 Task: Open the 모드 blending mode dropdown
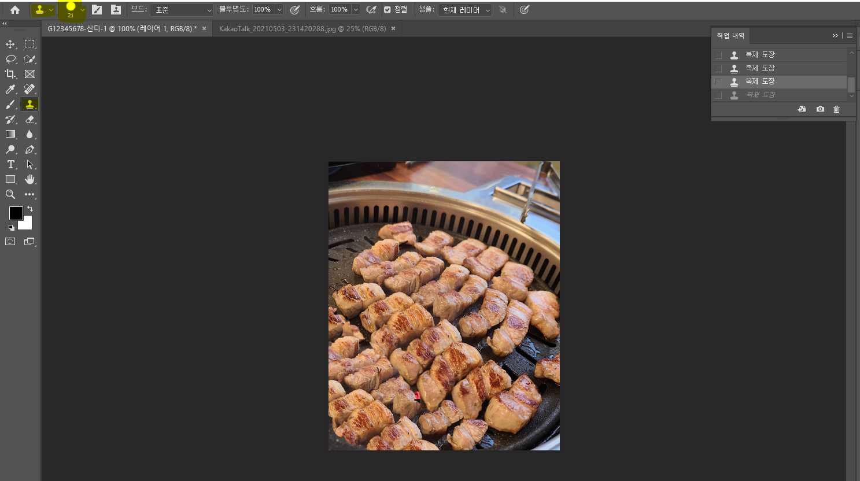pyautogui.click(x=182, y=10)
